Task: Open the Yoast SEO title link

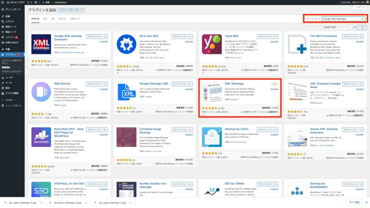Action: tap(232, 36)
